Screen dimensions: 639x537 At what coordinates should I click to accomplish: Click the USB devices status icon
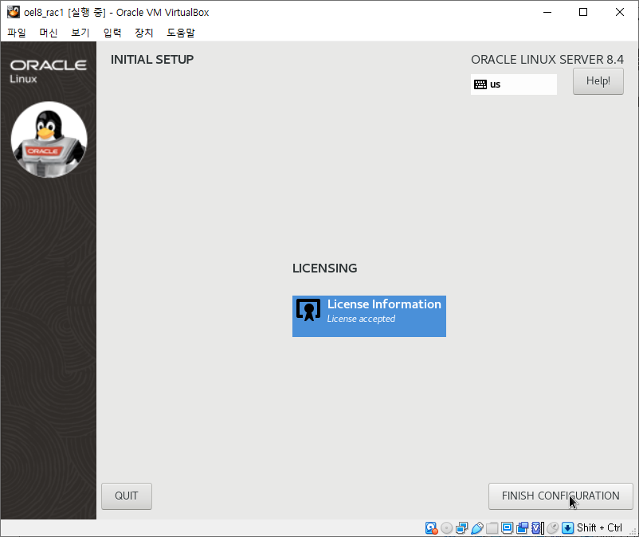point(476,528)
